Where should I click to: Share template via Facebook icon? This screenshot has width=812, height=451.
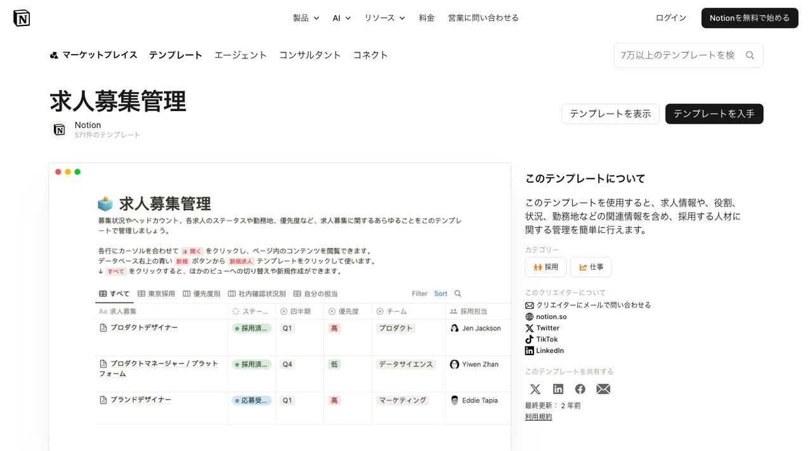click(x=580, y=389)
